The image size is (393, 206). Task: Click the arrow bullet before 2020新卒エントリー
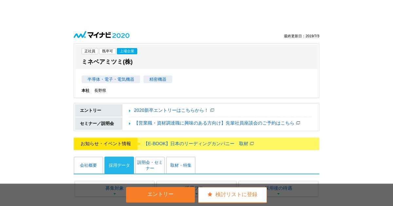(x=130, y=111)
